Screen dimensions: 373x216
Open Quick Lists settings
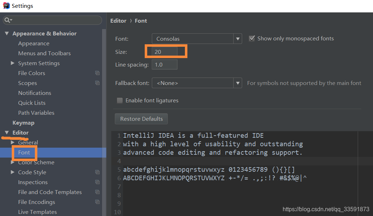(x=32, y=103)
